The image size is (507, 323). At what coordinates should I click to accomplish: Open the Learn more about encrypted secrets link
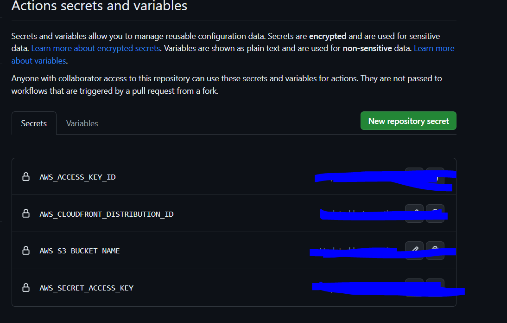(x=95, y=48)
